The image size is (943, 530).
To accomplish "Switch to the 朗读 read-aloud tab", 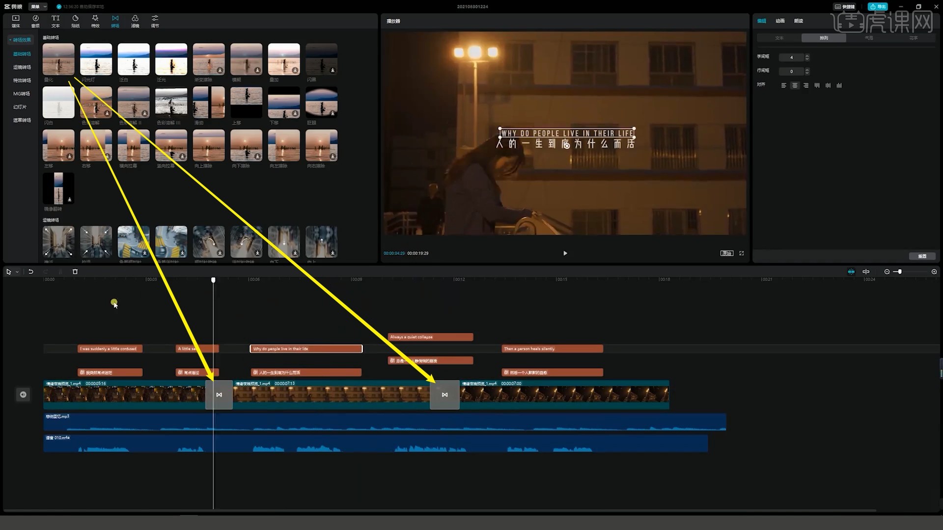I will point(799,21).
